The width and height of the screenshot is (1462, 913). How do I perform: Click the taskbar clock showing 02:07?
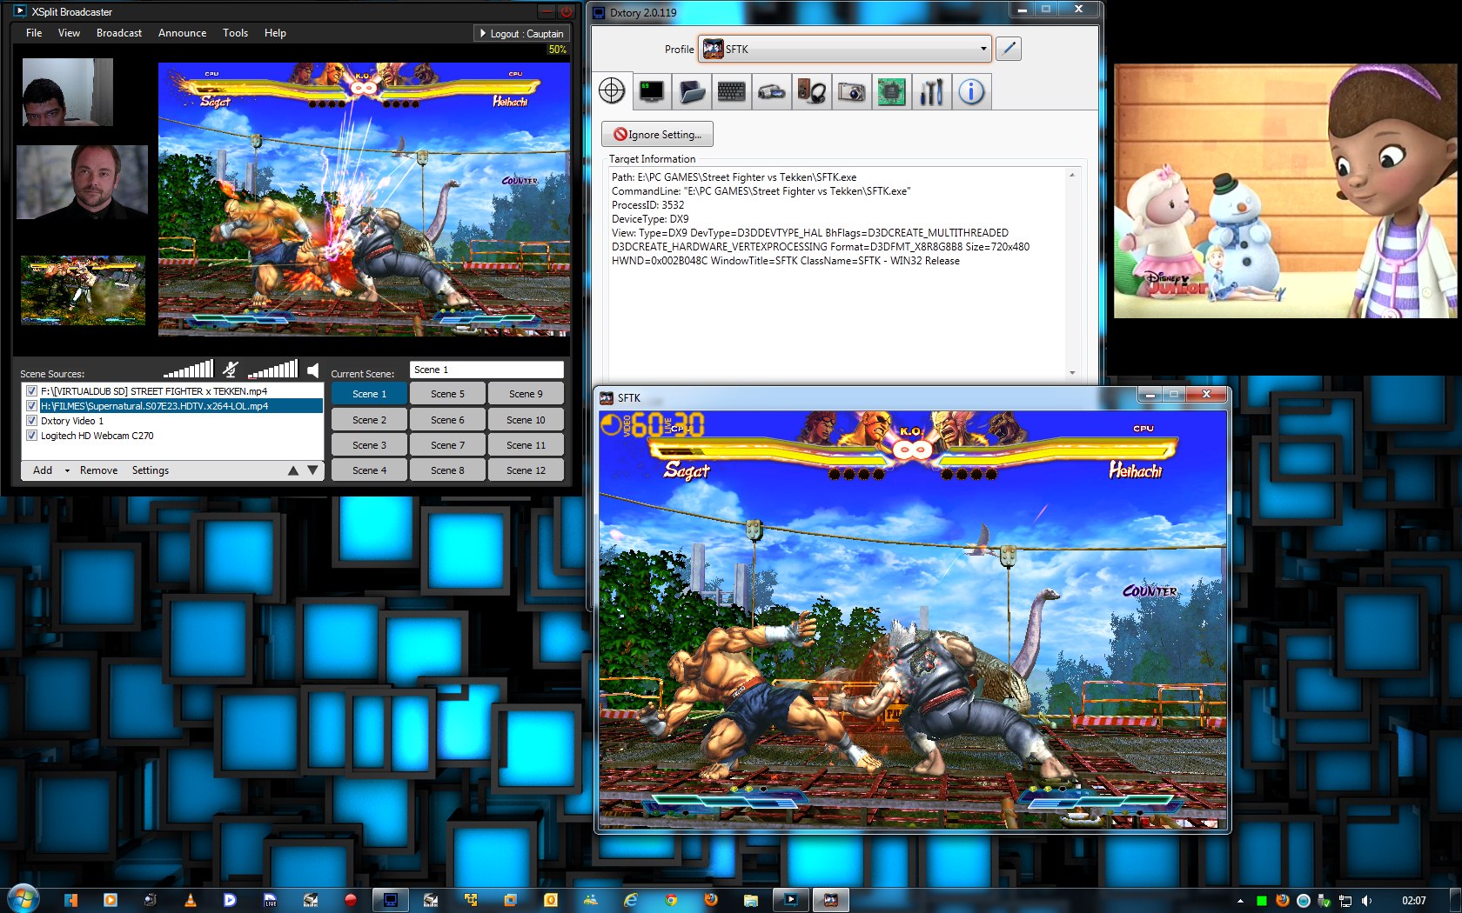pos(1414,901)
